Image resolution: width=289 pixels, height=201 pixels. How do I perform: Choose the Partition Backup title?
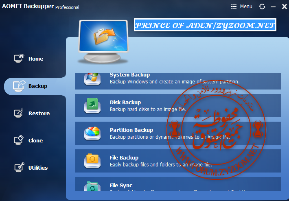(x=131, y=130)
